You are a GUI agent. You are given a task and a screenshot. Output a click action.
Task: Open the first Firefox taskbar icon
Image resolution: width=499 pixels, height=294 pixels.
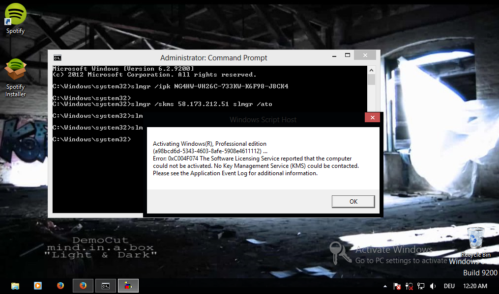(x=60, y=286)
